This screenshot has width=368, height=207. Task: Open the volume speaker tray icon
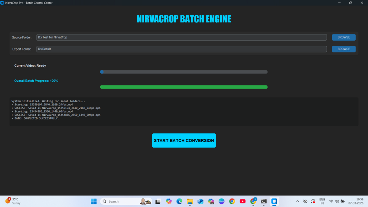(337, 202)
